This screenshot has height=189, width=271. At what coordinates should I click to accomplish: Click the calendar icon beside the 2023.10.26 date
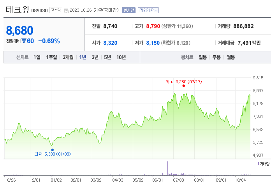click(x=66, y=11)
